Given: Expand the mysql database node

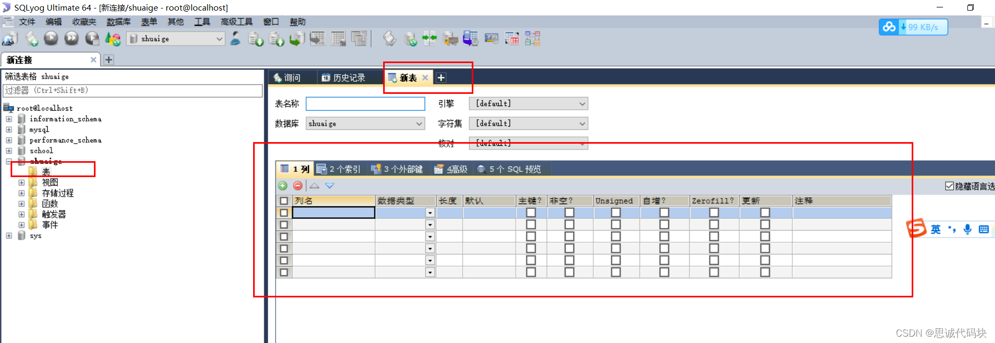Looking at the screenshot, I should point(9,130).
